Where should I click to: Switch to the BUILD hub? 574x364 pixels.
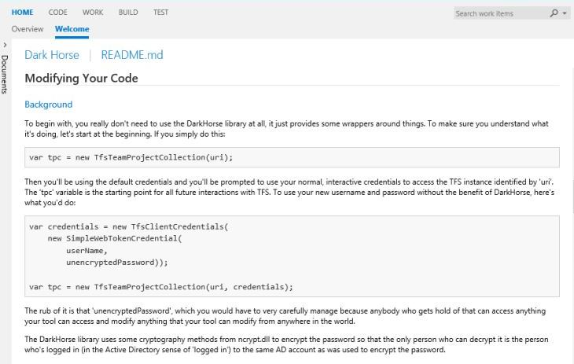pos(128,12)
